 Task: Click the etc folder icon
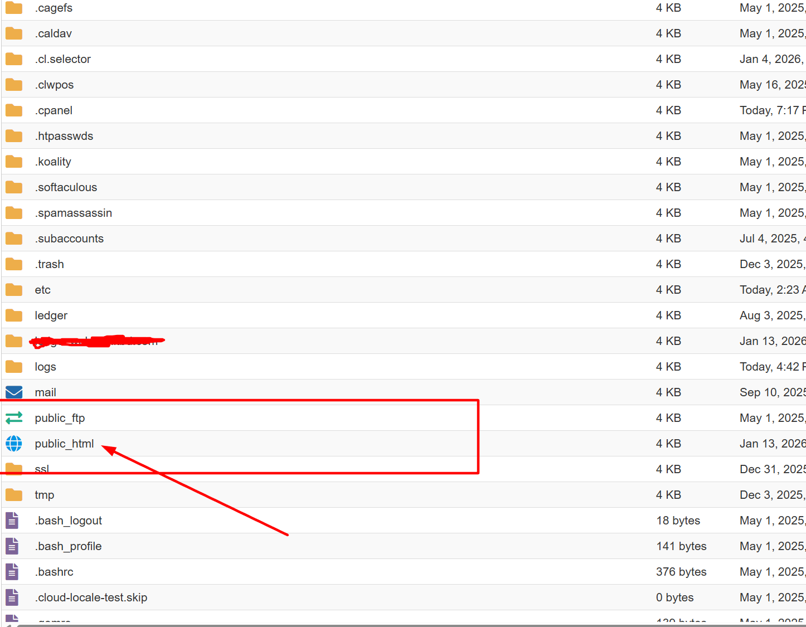coord(14,290)
